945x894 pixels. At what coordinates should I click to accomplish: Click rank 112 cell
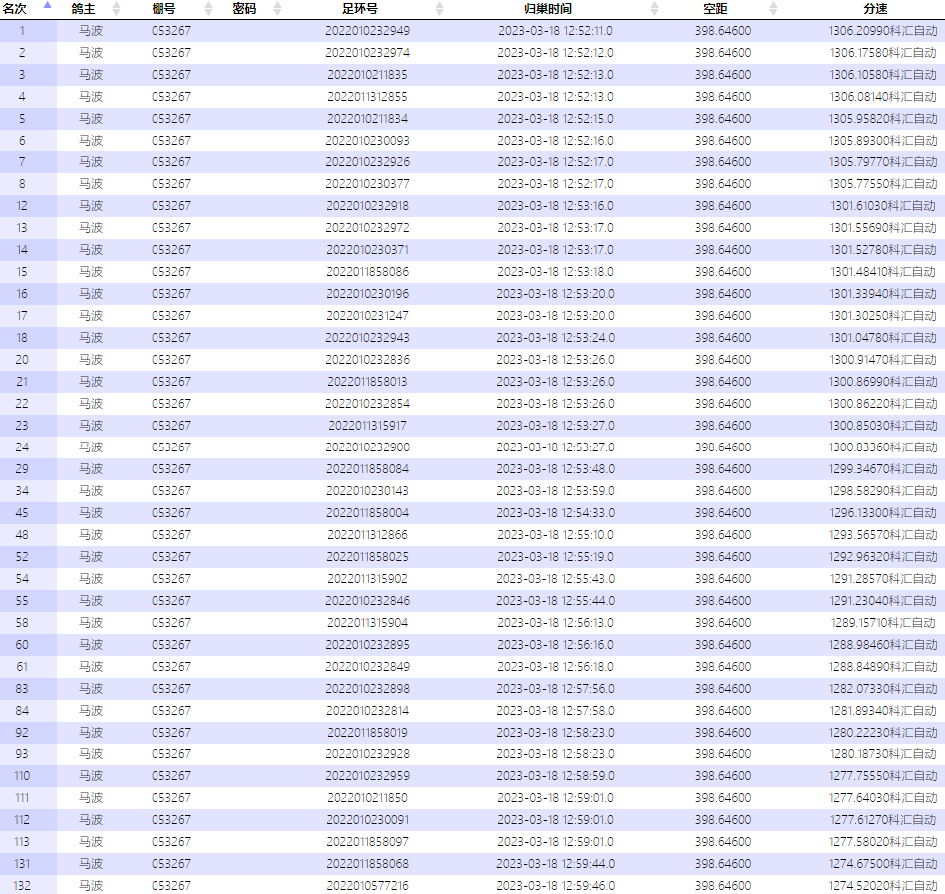click(x=22, y=820)
